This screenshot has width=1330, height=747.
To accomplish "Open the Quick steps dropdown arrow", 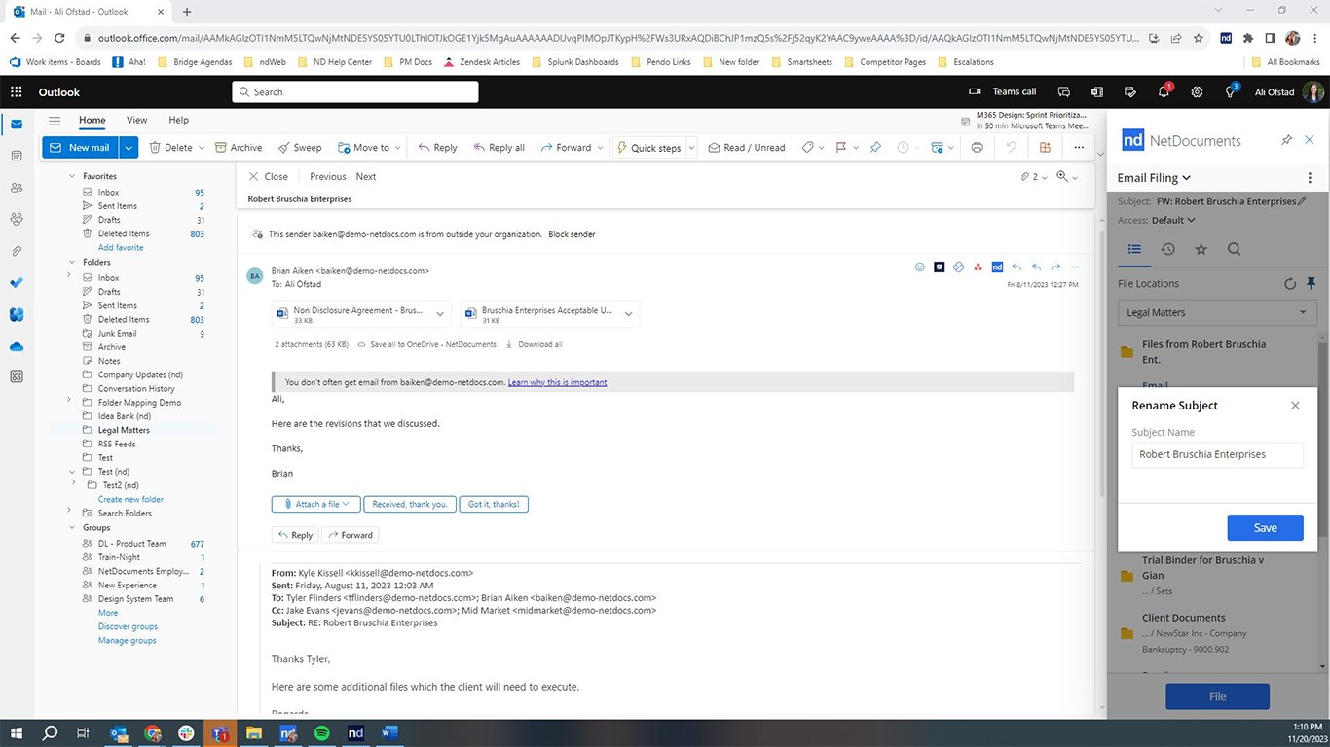I will point(691,148).
